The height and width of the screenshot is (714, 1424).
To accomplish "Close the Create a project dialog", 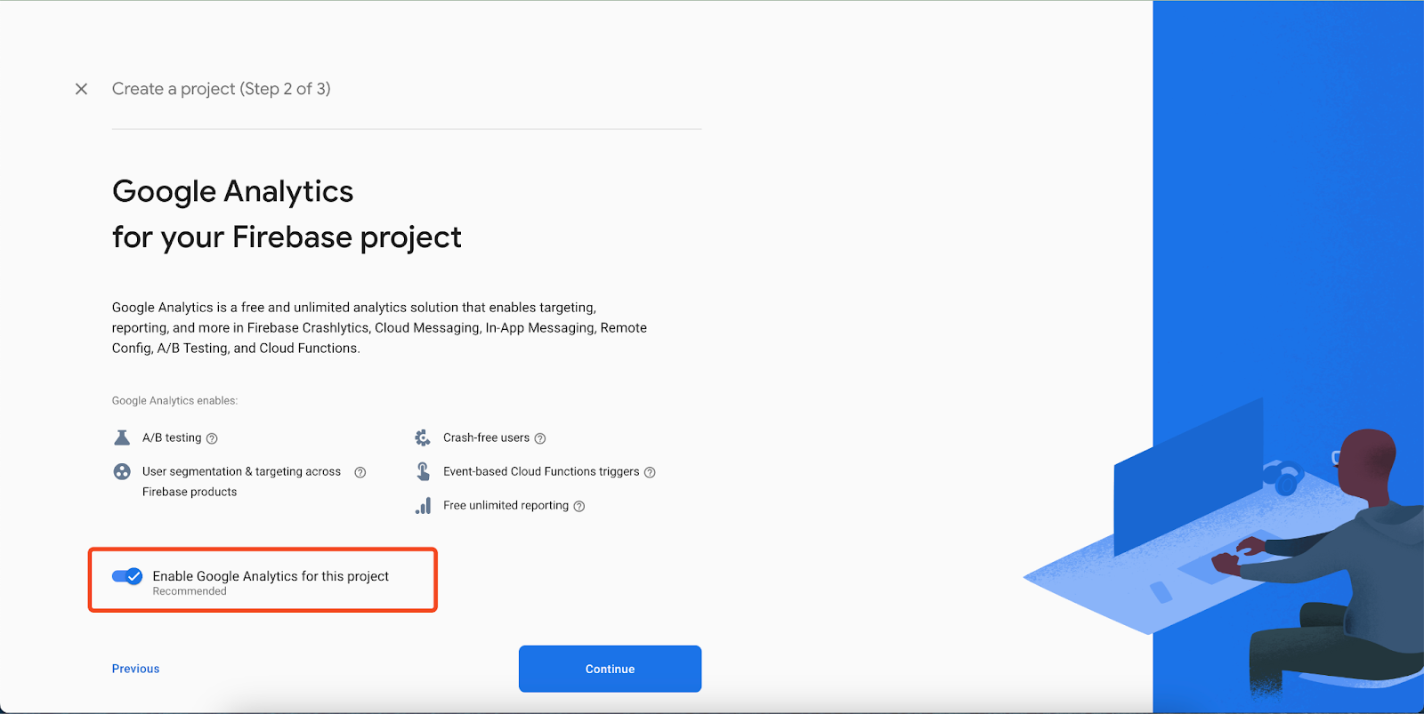I will point(81,89).
